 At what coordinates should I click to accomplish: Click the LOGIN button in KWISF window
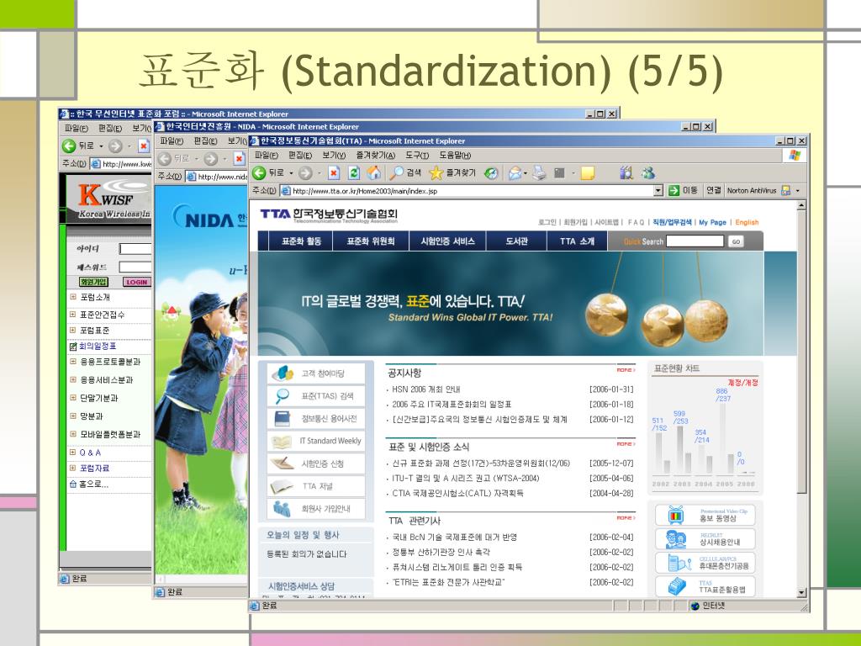click(x=136, y=282)
